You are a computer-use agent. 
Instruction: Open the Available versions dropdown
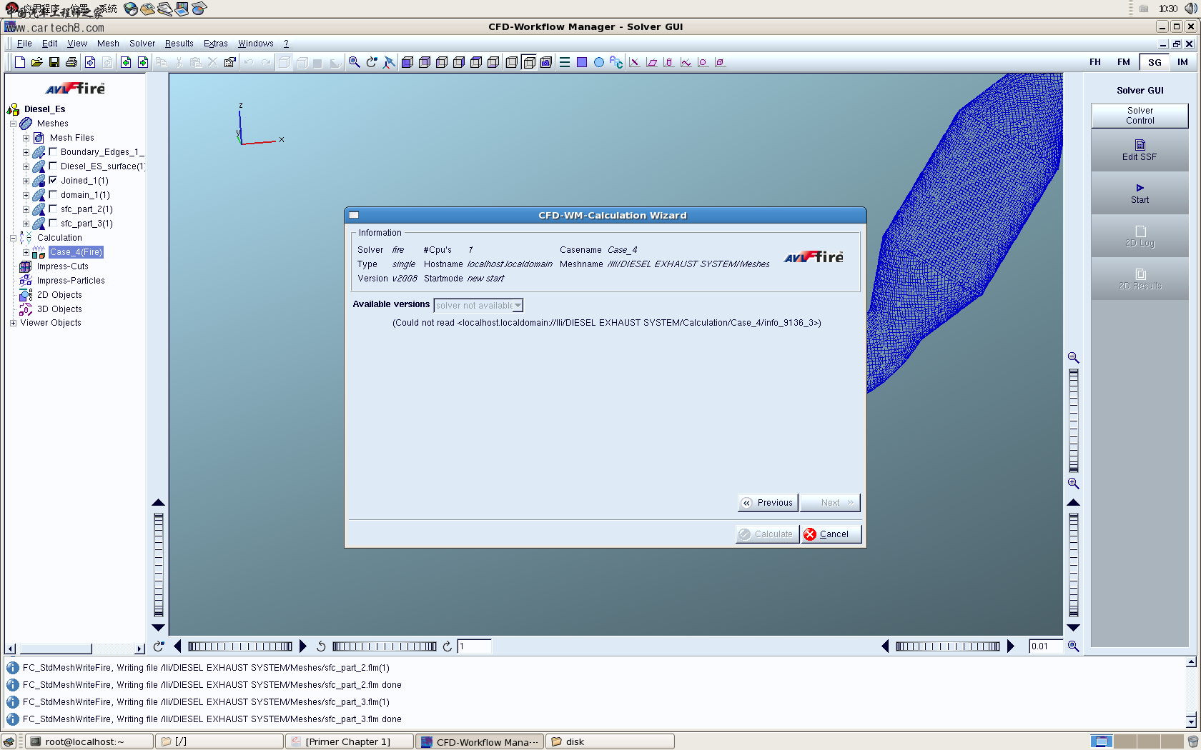(x=478, y=305)
